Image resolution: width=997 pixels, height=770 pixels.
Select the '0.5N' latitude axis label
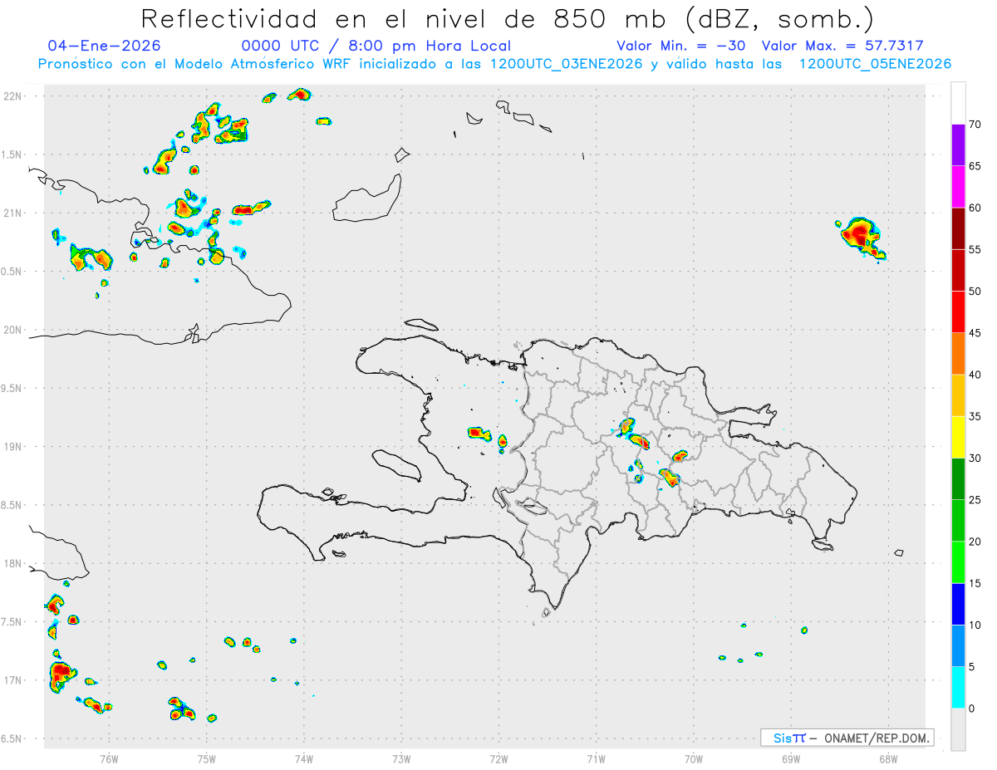(x=12, y=272)
